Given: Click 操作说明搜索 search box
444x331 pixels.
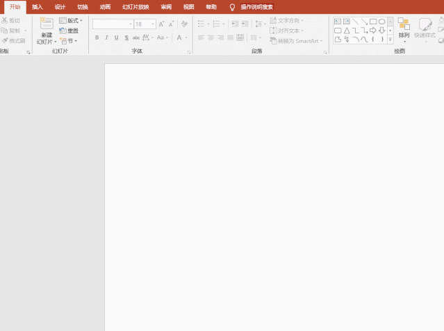Looking at the screenshot, I should (256, 7).
